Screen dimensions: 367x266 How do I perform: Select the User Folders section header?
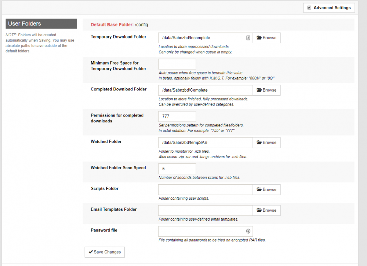tap(41, 23)
